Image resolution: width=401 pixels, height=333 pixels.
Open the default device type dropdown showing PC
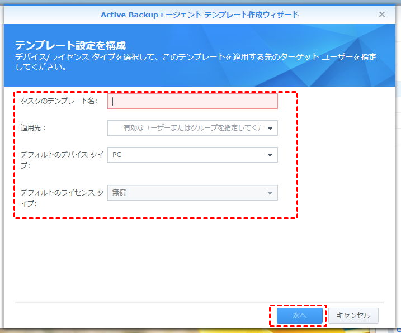click(192, 155)
